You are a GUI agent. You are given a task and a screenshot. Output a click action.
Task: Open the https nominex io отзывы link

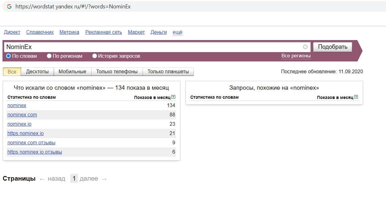point(35,152)
